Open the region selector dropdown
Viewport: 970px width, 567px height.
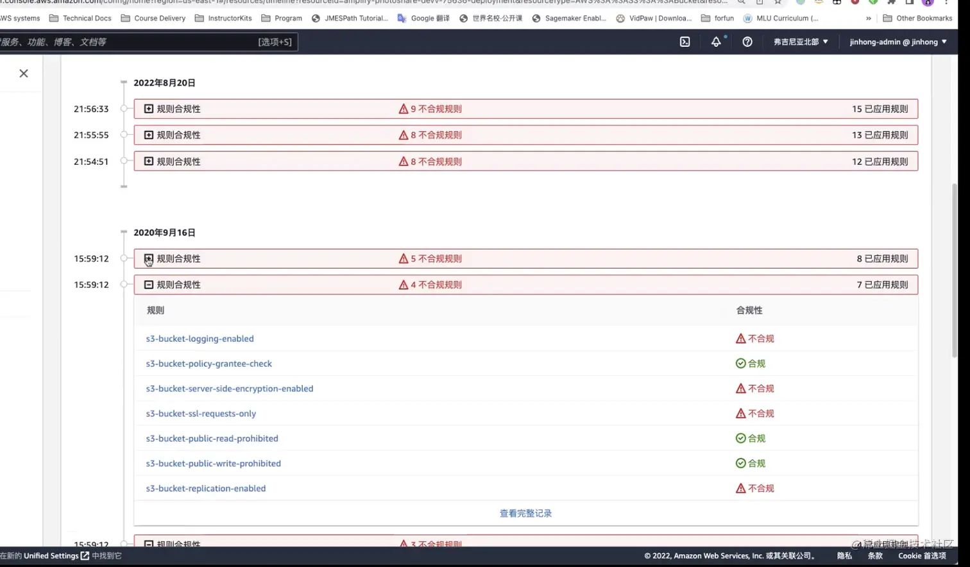coord(801,42)
